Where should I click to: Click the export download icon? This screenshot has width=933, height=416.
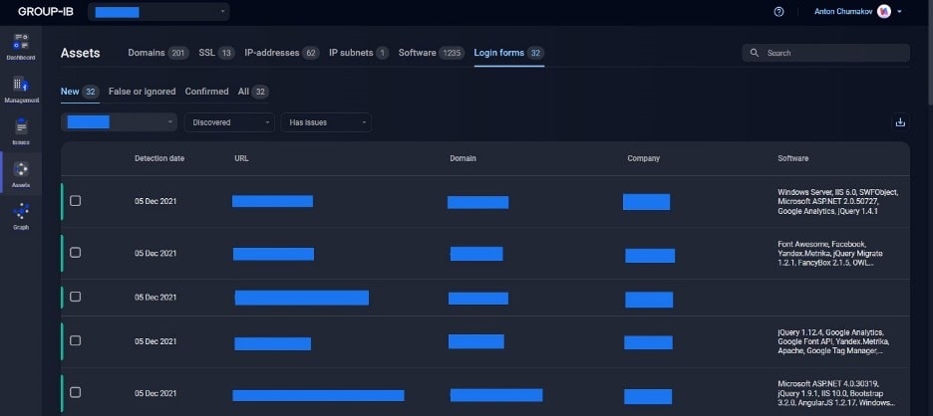900,122
